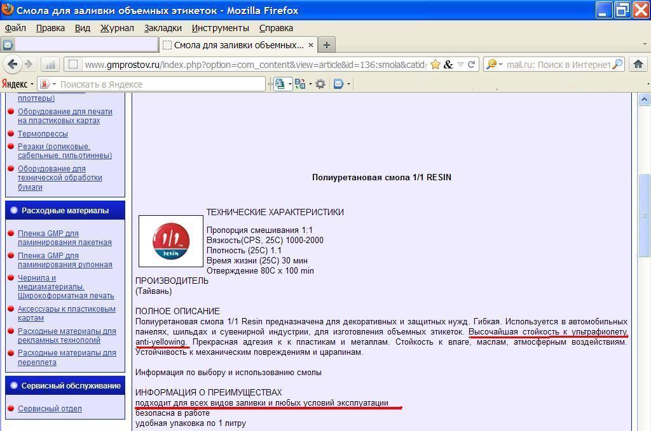Image resolution: width=651 pixels, height=431 pixels.
Task: Open Резаки (роликовые, сабельные) link
Action: point(65,151)
